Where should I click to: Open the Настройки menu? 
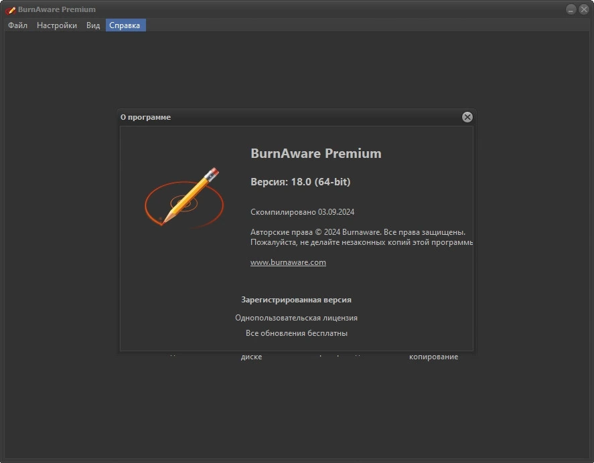[57, 25]
